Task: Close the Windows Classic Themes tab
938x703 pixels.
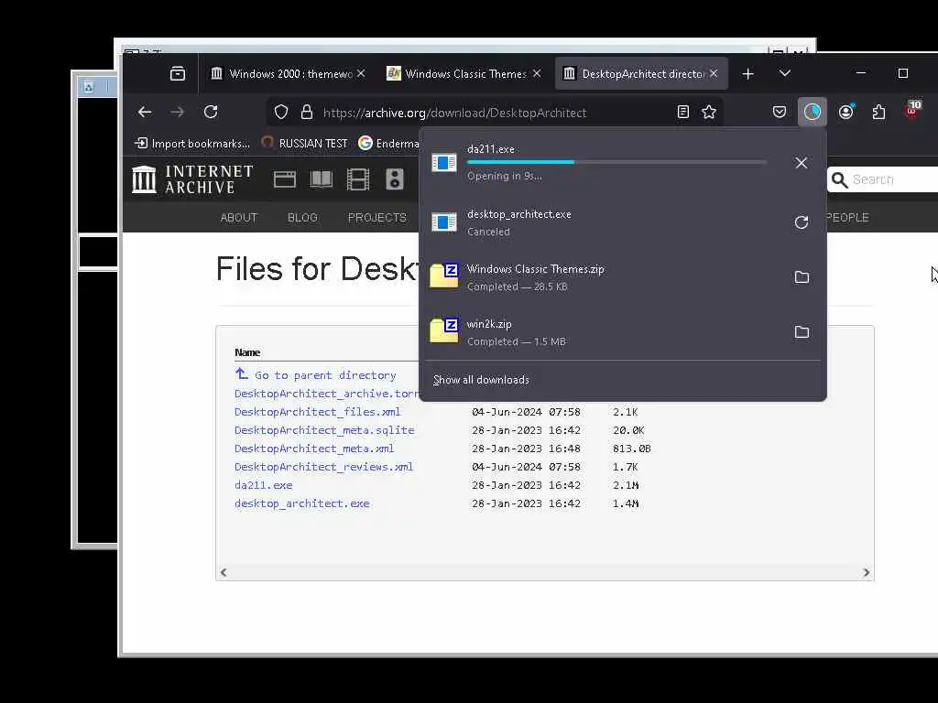Action: click(x=537, y=73)
